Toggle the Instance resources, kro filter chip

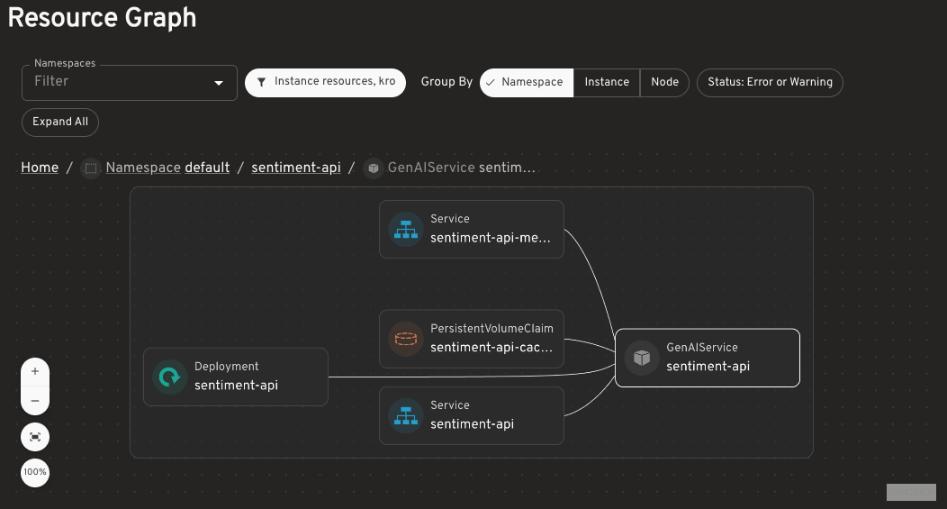[x=325, y=82]
